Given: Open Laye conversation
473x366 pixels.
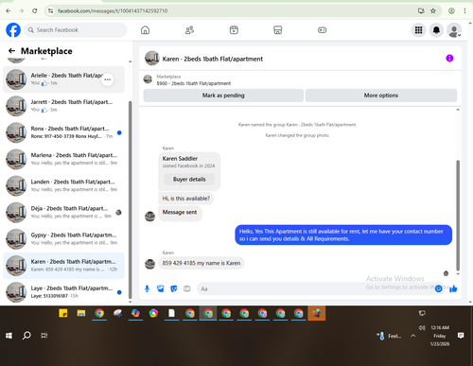Looking at the screenshot, I should [63, 292].
